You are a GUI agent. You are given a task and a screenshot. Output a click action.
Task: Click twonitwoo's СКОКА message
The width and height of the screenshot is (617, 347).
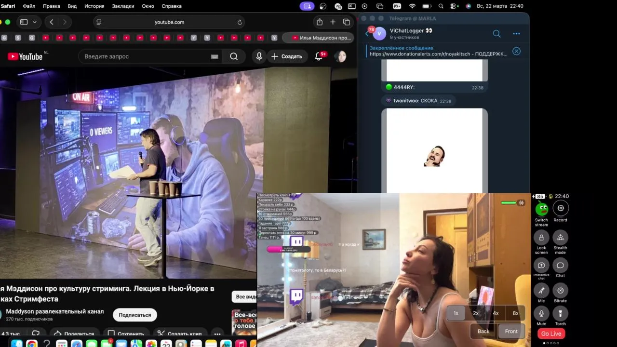click(419, 101)
